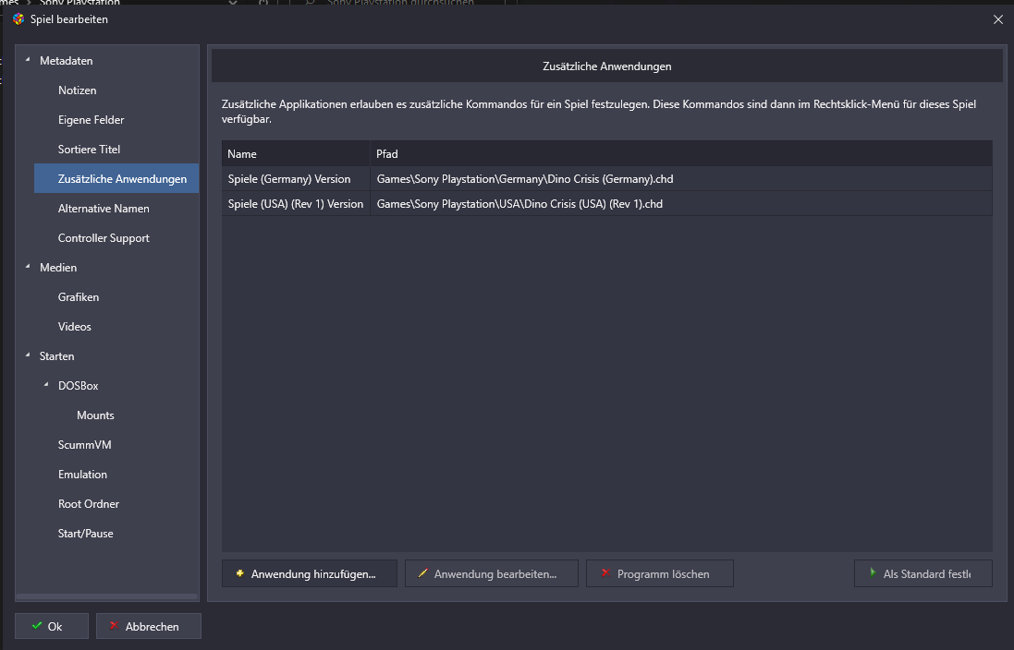Click the sidebar horizontal scrollbar
The height and width of the screenshot is (650, 1014).
[x=106, y=596]
